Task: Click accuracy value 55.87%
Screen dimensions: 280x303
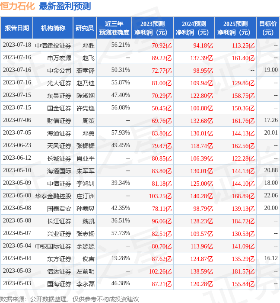Action: (x=121, y=83)
